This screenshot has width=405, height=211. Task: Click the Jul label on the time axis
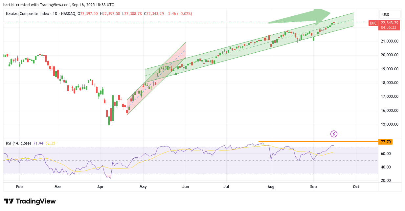pyautogui.click(x=226, y=187)
